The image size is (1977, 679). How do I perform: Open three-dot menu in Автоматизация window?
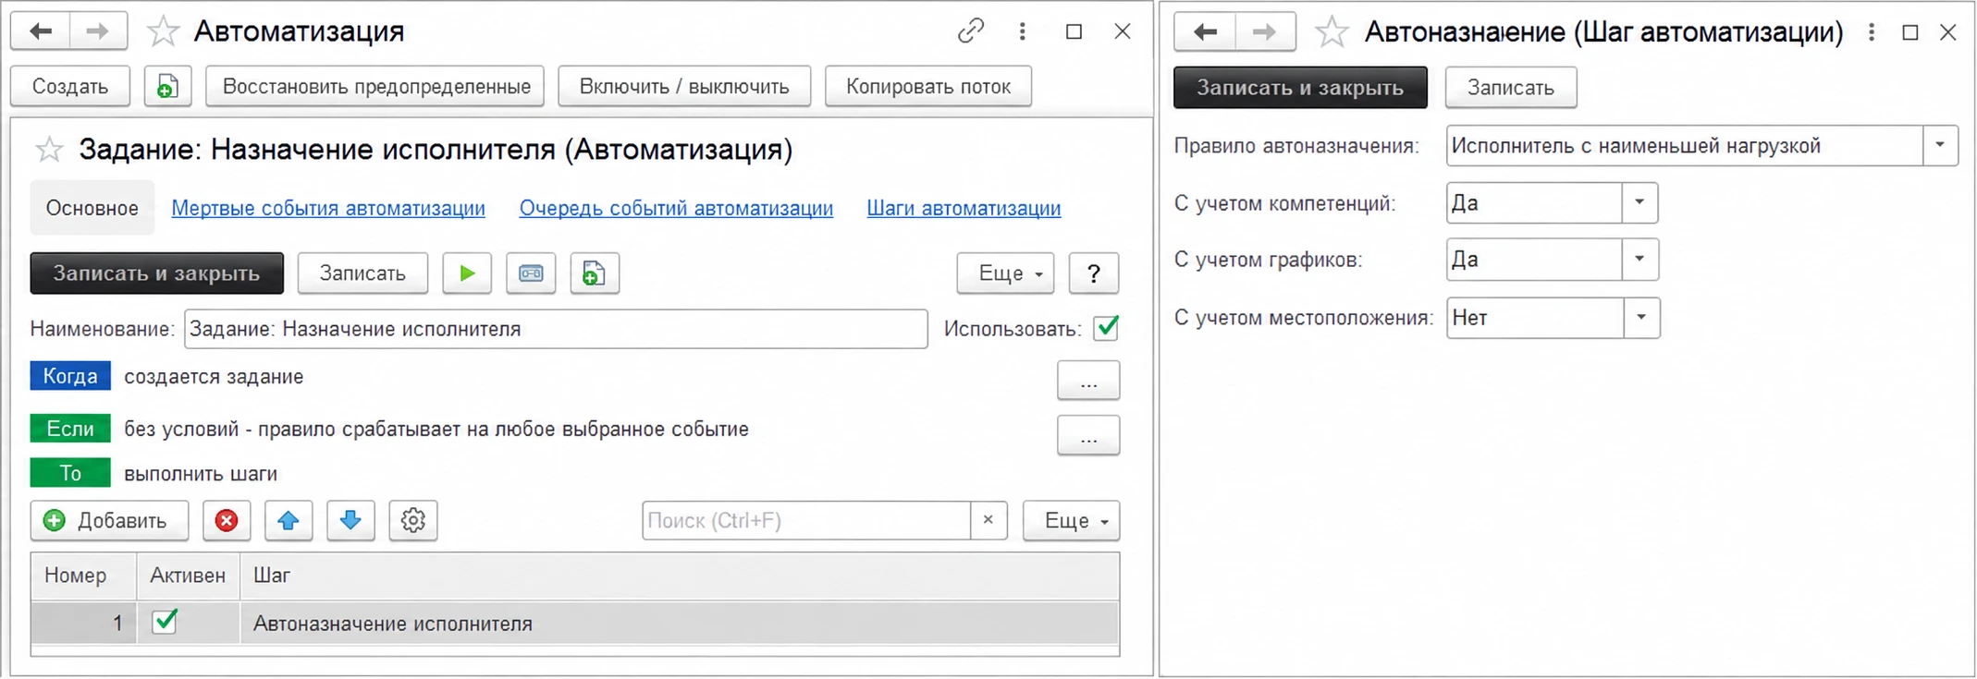coord(1022,31)
